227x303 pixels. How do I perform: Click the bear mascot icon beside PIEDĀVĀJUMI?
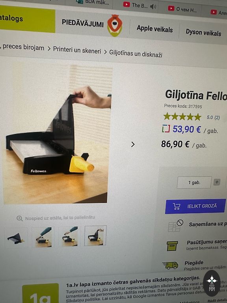[115, 25]
